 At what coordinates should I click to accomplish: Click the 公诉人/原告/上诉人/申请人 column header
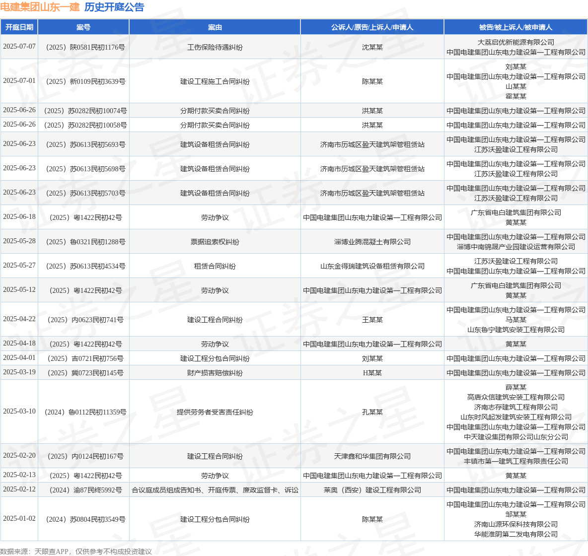point(372,27)
